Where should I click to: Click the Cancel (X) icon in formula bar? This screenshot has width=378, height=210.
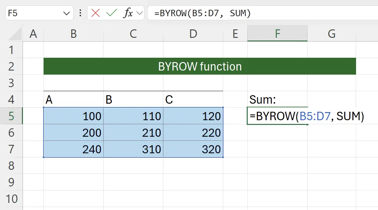[x=96, y=13]
